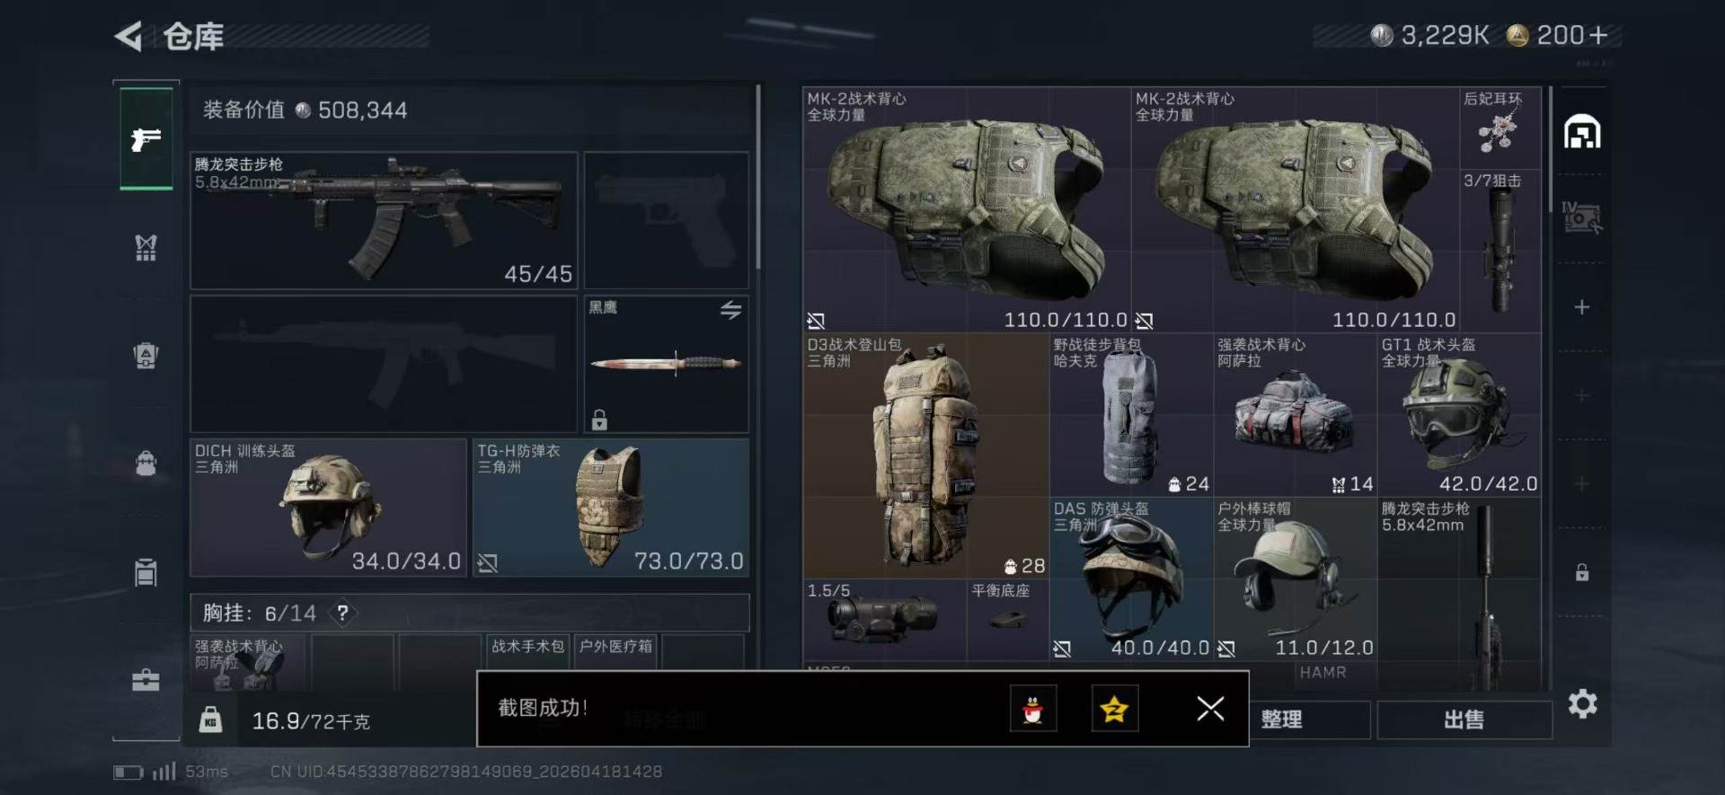Share screenshot to Qzone star icon
Image resolution: width=1725 pixels, height=795 pixels.
[1115, 708]
